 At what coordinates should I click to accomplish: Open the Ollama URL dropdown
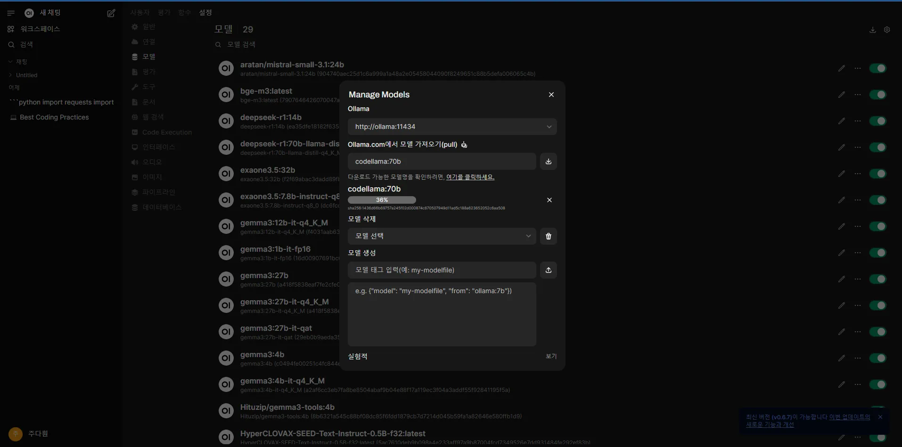tap(452, 127)
